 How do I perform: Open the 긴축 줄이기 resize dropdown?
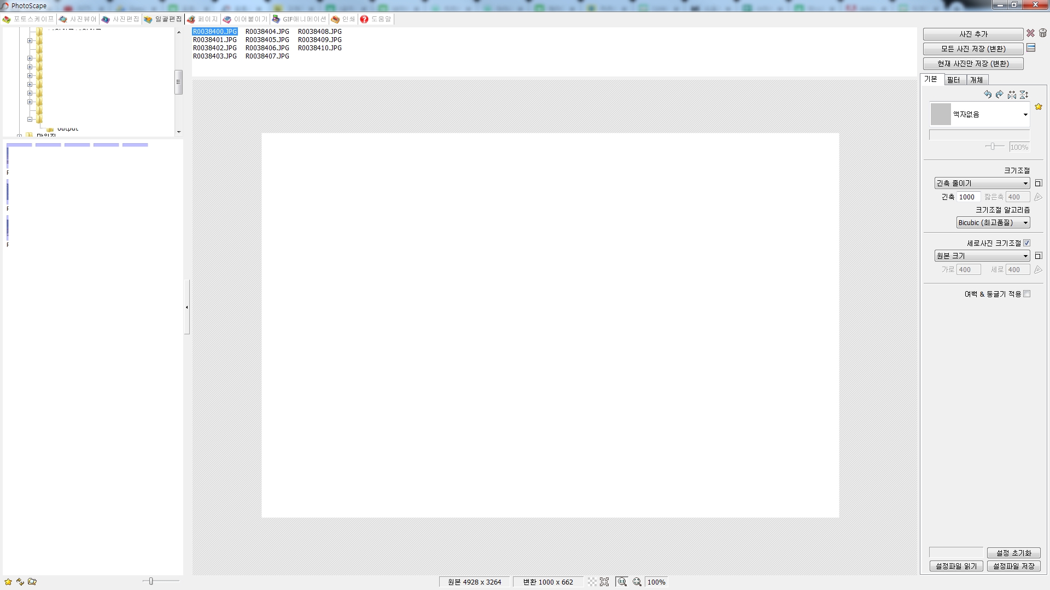pyautogui.click(x=982, y=183)
